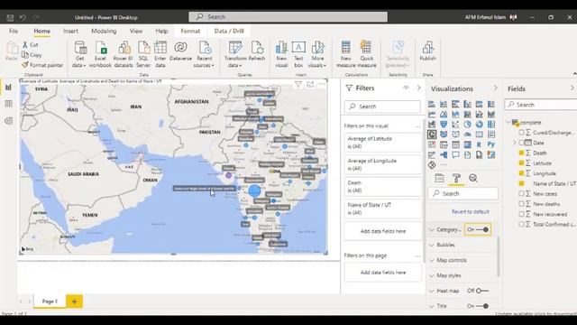Click the Excel workbook button
Viewport: 577px width, 325px height.
tap(100, 54)
